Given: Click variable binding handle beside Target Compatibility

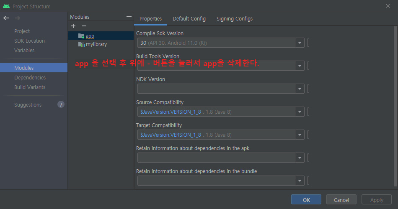Looking at the screenshot, I should (x=308, y=135).
